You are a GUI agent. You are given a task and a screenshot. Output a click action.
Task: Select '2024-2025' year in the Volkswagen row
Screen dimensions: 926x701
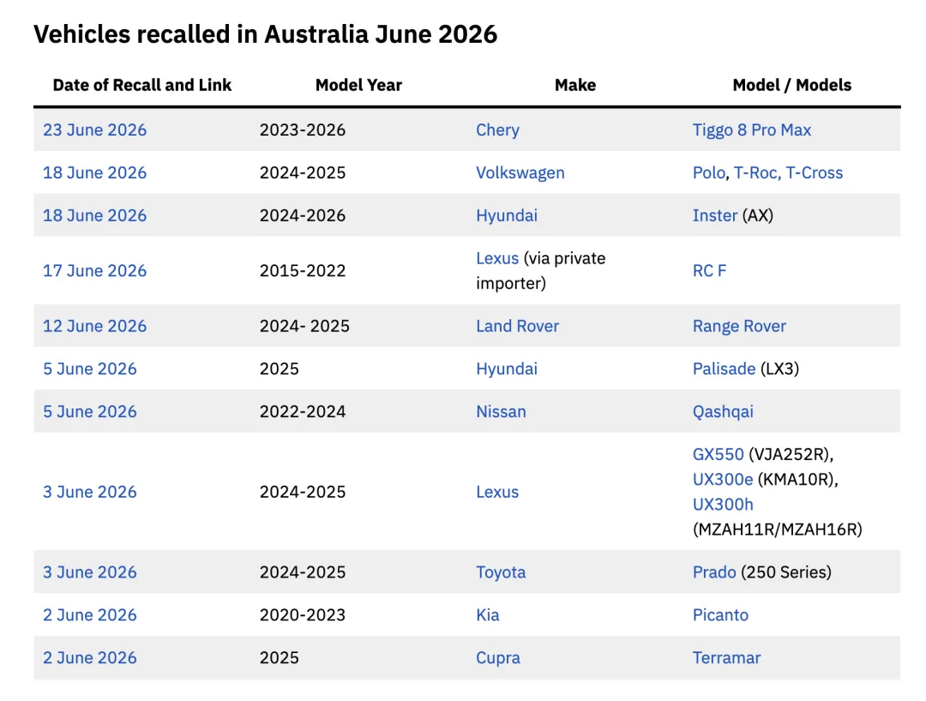(x=303, y=172)
